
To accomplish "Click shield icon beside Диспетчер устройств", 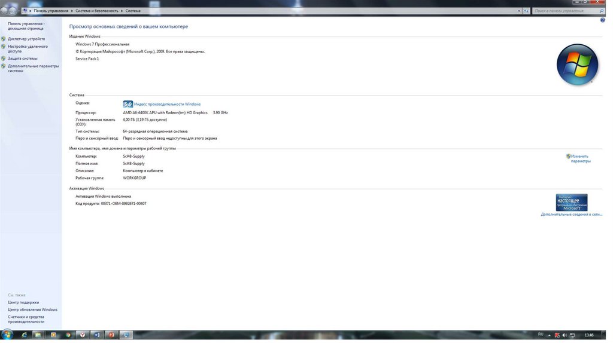I will point(4,39).
